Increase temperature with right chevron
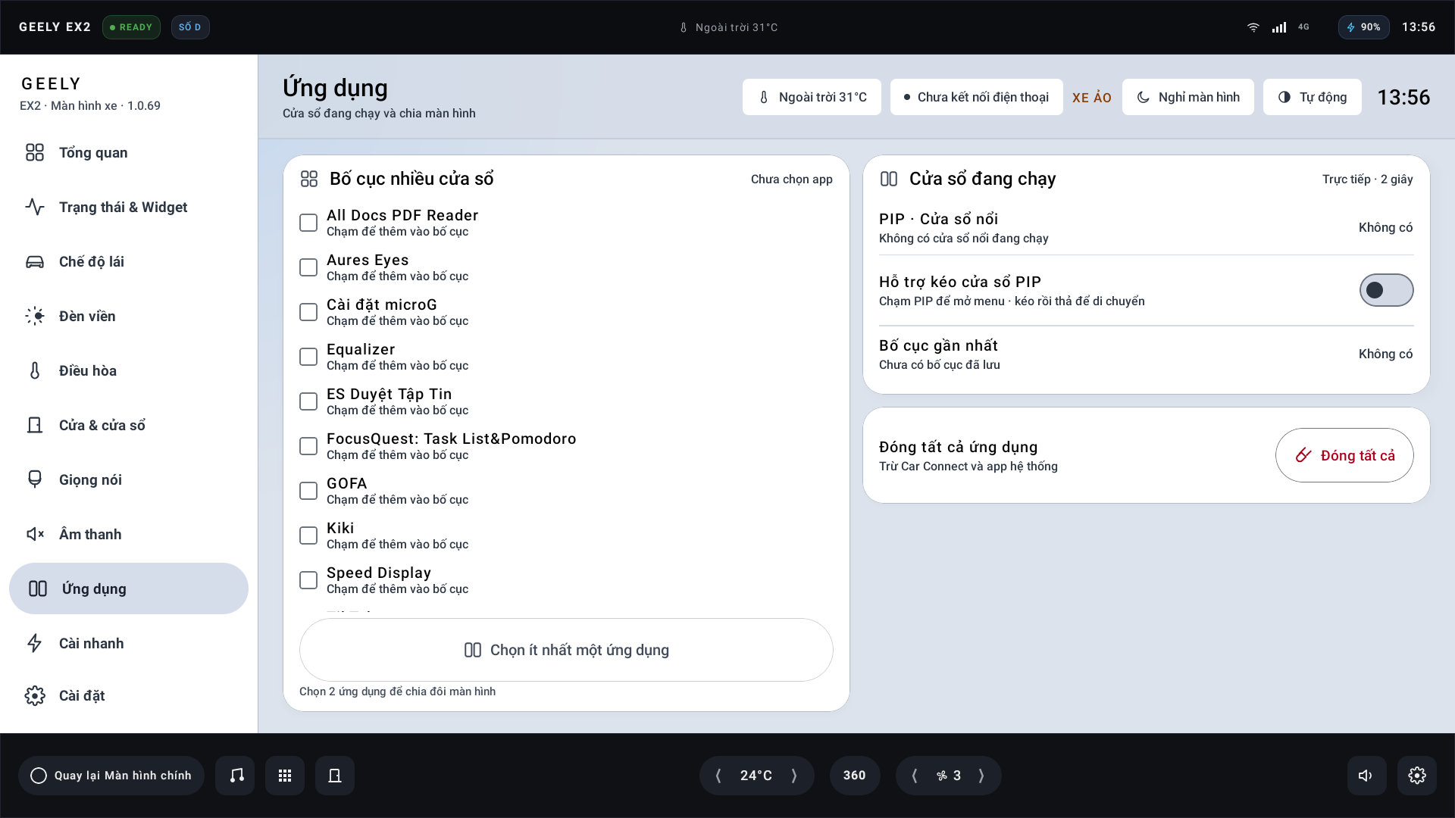Viewport: 1455px width, 818px height. coord(794,776)
